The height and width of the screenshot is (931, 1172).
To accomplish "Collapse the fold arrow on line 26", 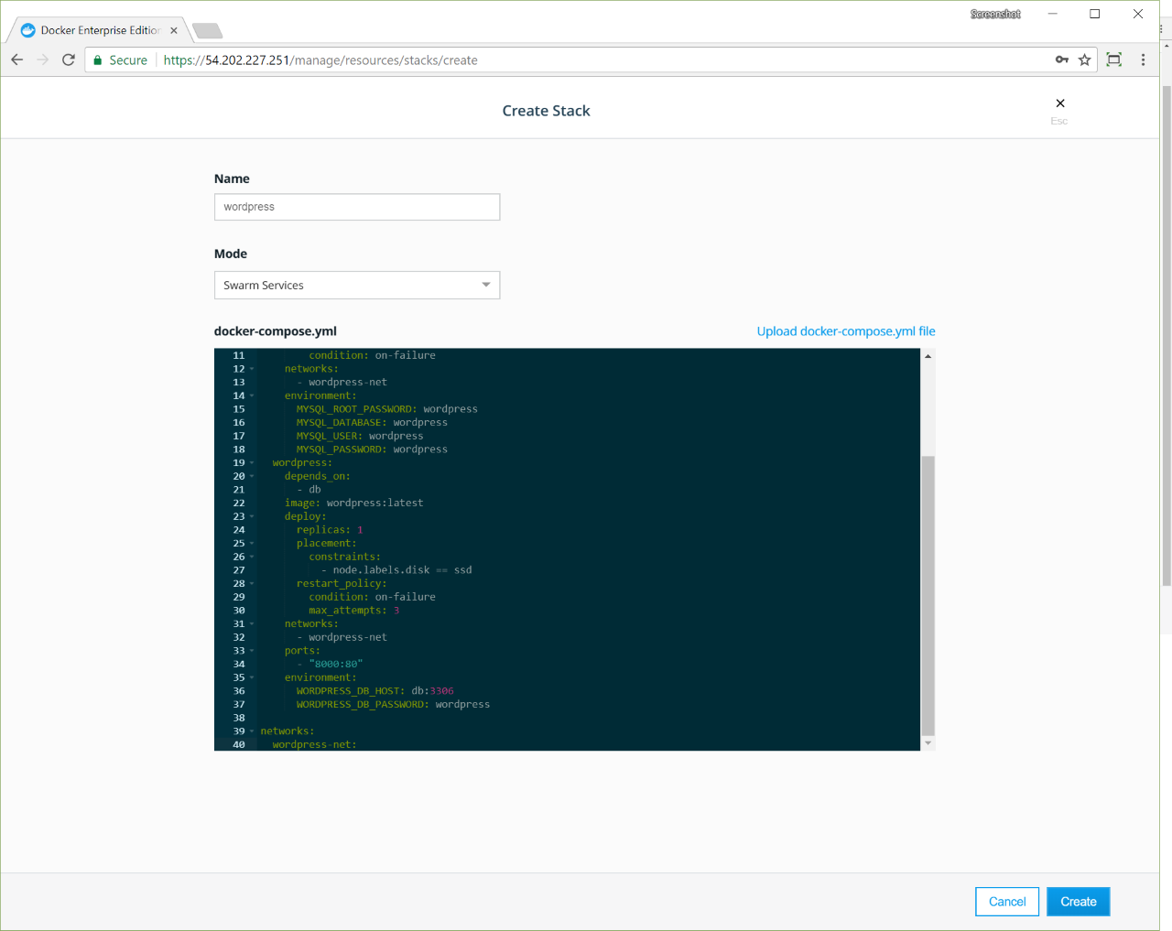I will 252,557.
